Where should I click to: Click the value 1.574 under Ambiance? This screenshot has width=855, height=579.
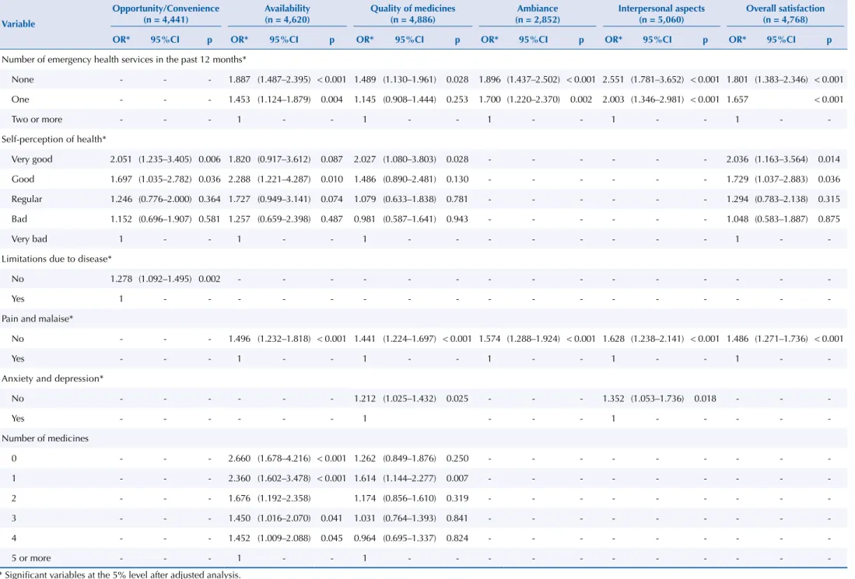[489, 339]
